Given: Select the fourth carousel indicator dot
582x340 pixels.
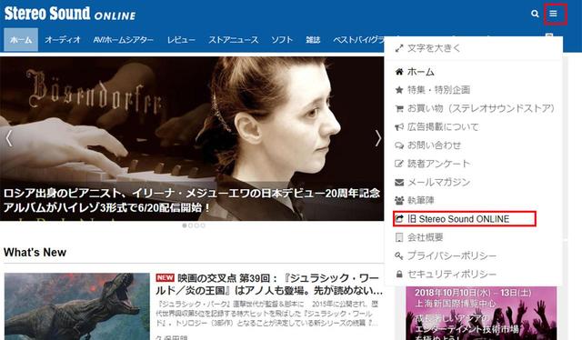Looking at the screenshot, I should (x=203, y=225).
